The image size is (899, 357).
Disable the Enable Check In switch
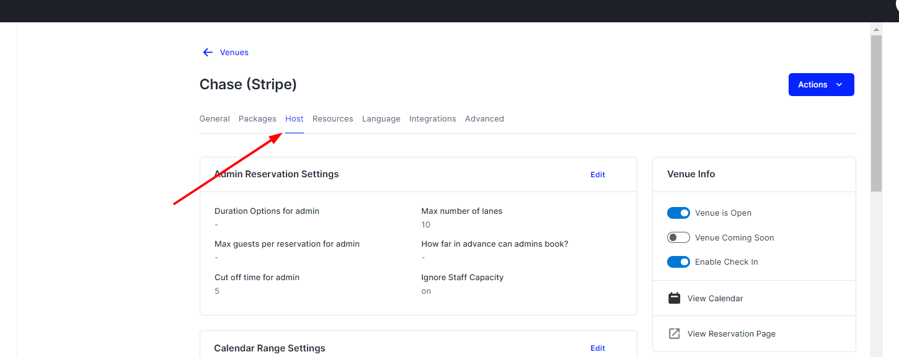(x=678, y=262)
